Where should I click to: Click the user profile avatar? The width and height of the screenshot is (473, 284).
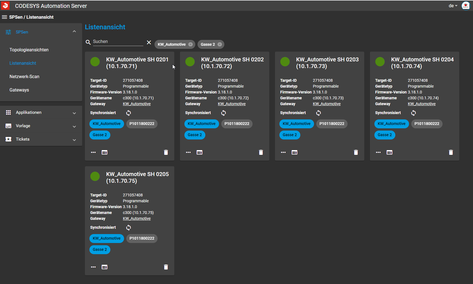point(466,6)
